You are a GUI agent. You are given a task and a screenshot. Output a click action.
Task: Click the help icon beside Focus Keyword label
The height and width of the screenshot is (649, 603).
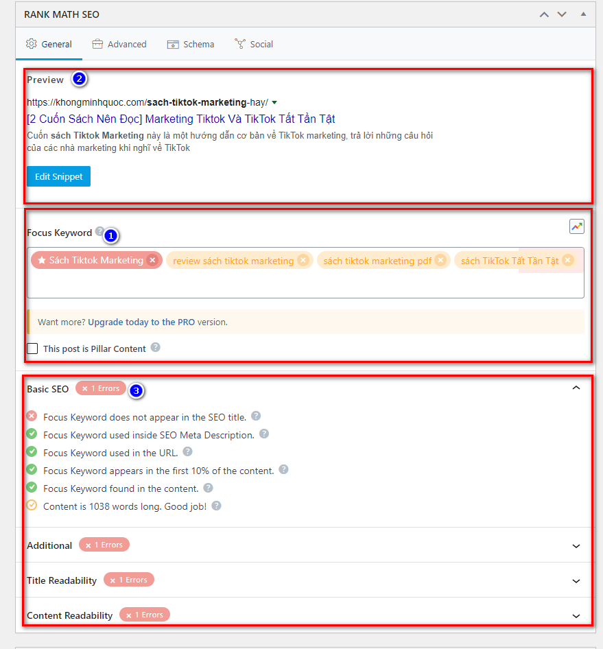point(97,231)
